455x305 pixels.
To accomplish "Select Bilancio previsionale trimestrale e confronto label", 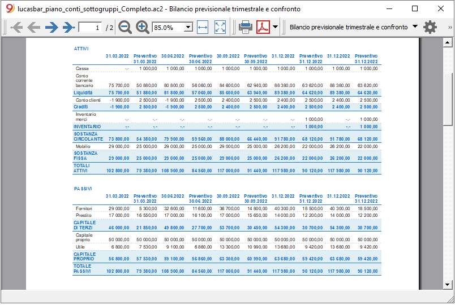I will (x=349, y=27).
